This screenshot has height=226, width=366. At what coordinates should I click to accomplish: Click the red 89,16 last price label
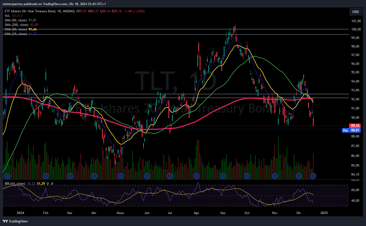[355, 126]
